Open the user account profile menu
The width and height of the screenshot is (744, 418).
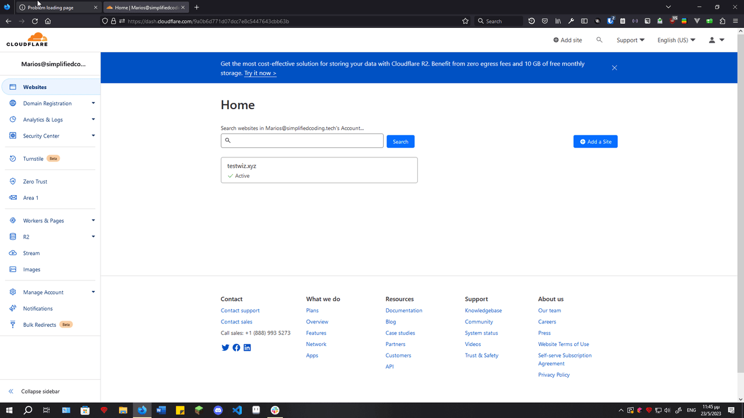pyautogui.click(x=716, y=40)
